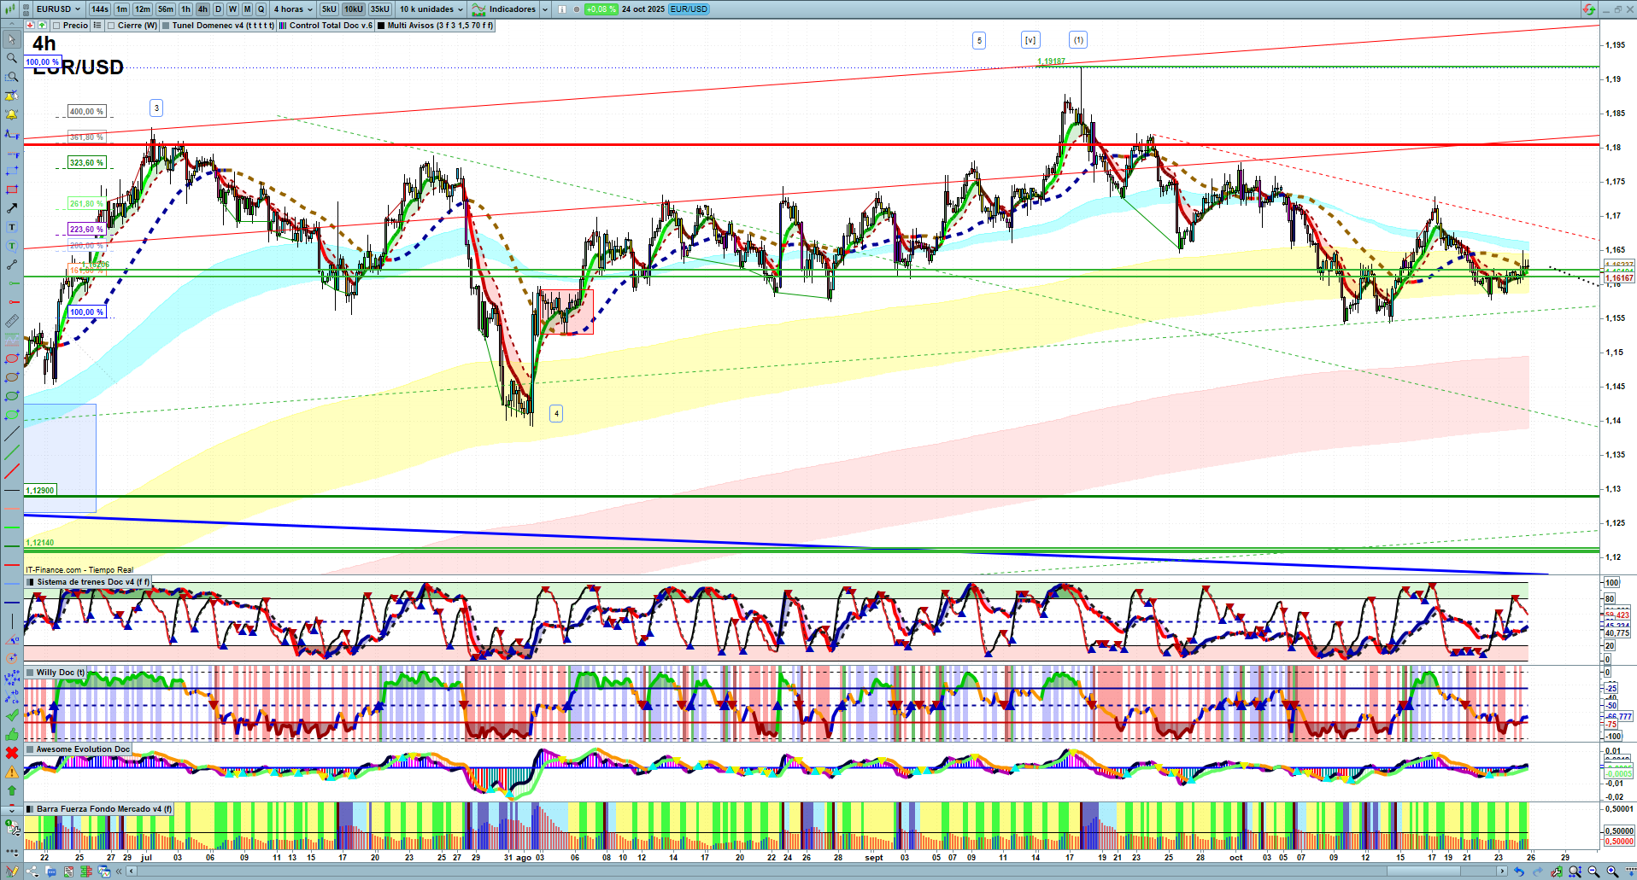Click the wave label 4 marker
The image size is (1637, 880).
(556, 414)
